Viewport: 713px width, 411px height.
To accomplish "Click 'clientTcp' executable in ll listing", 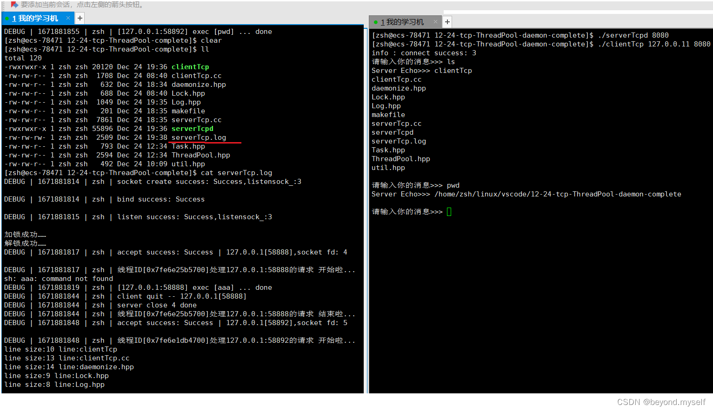I will click(x=190, y=67).
